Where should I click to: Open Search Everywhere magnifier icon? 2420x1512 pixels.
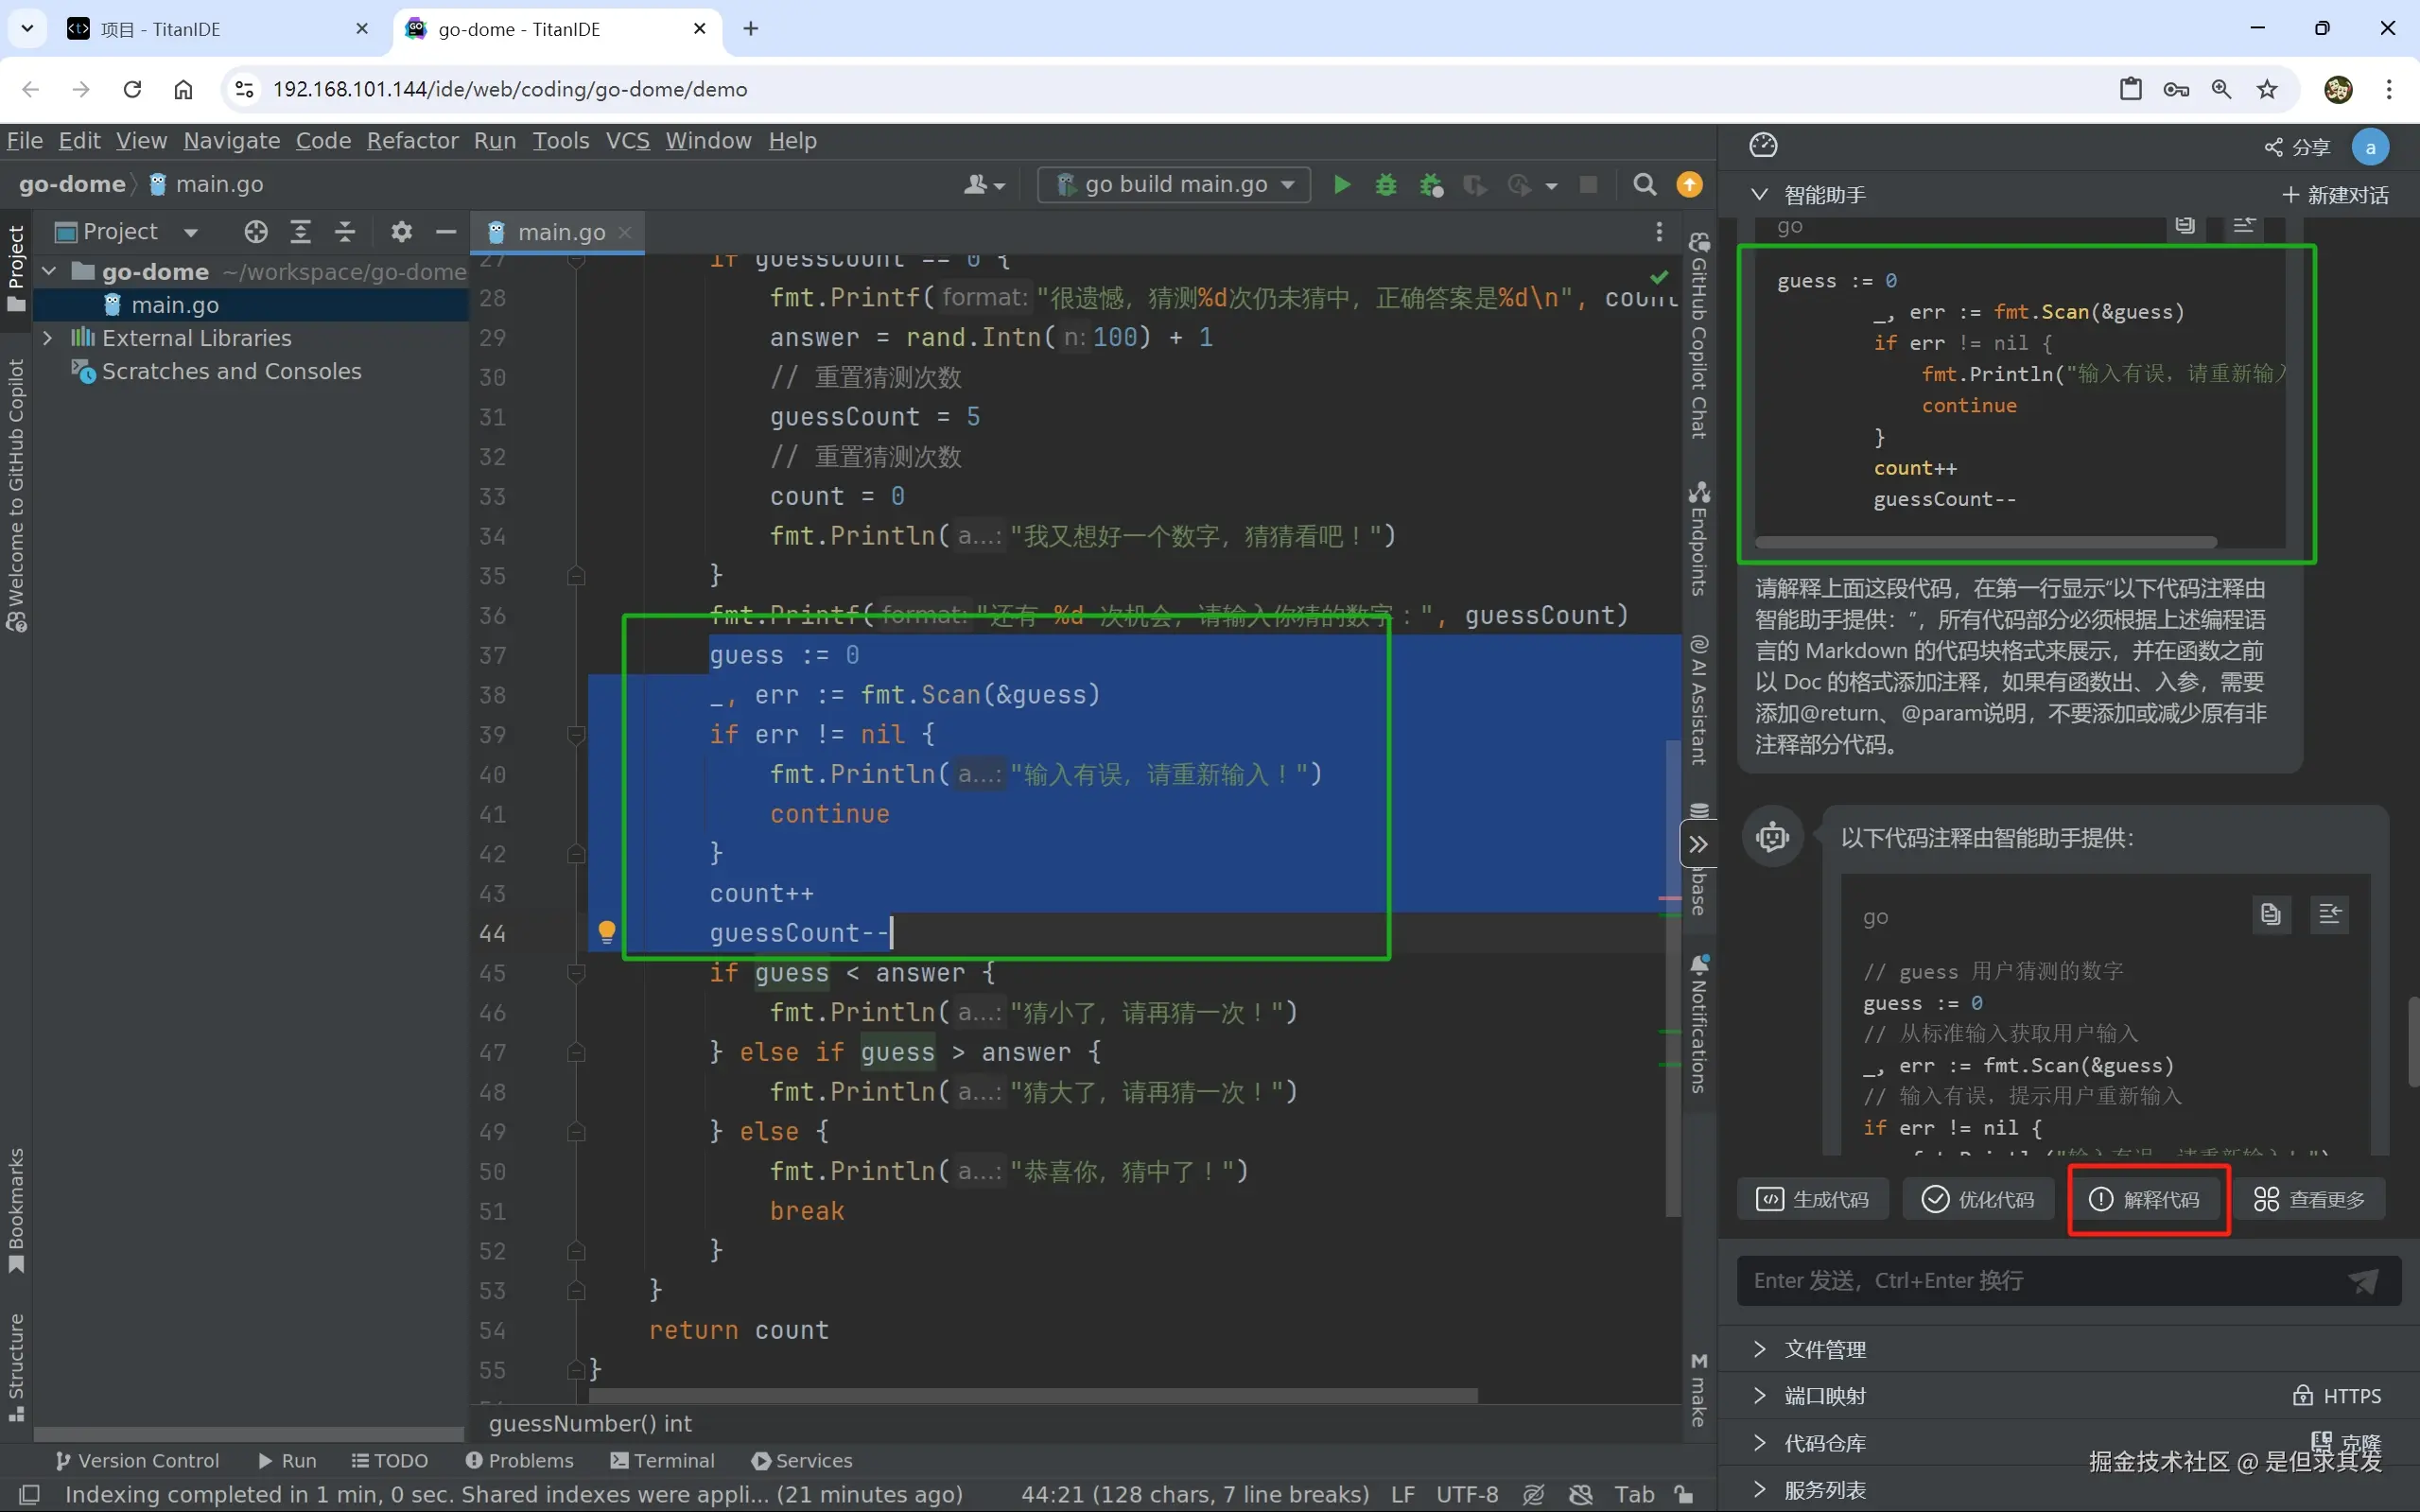point(1644,185)
